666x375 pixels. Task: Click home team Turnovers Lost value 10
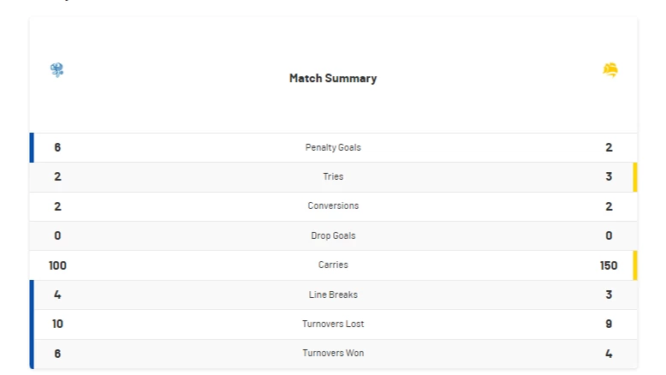pos(57,324)
